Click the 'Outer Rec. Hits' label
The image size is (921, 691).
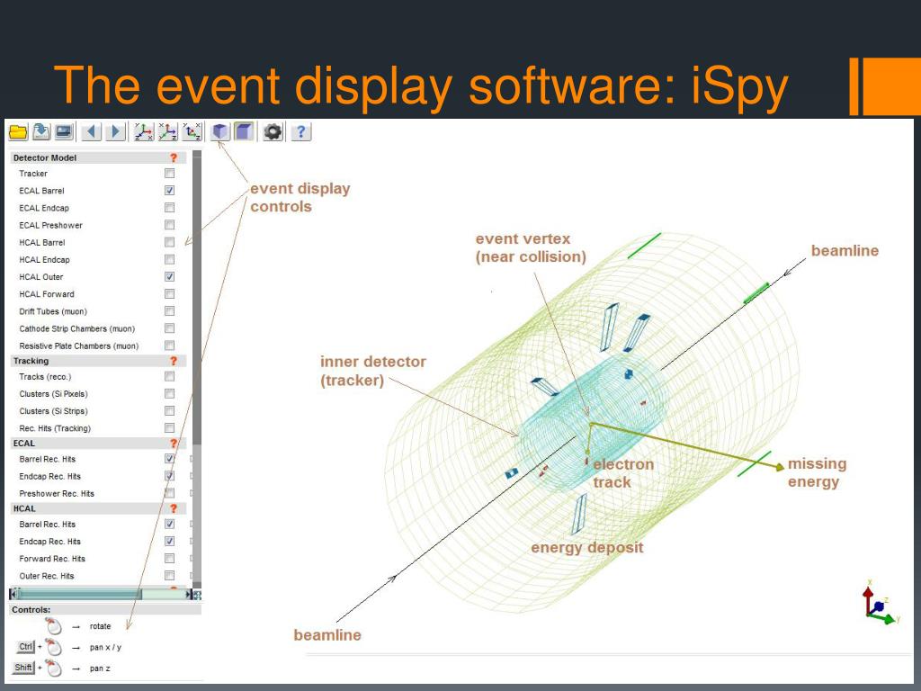[x=47, y=576]
